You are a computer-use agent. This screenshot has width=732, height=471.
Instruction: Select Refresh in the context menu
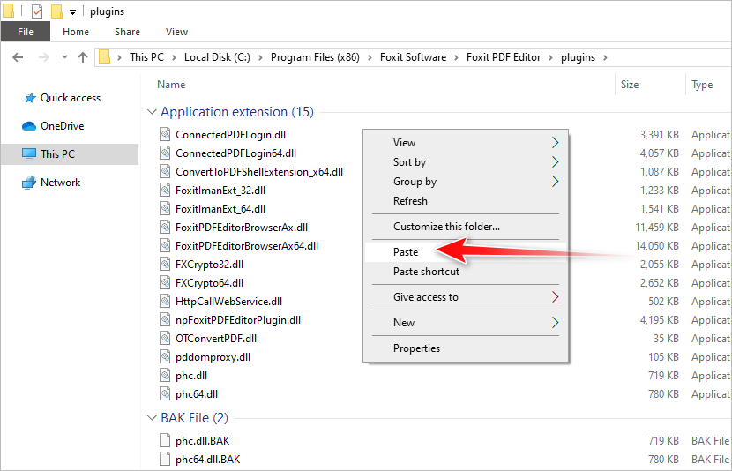pyautogui.click(x=410, y=201)
